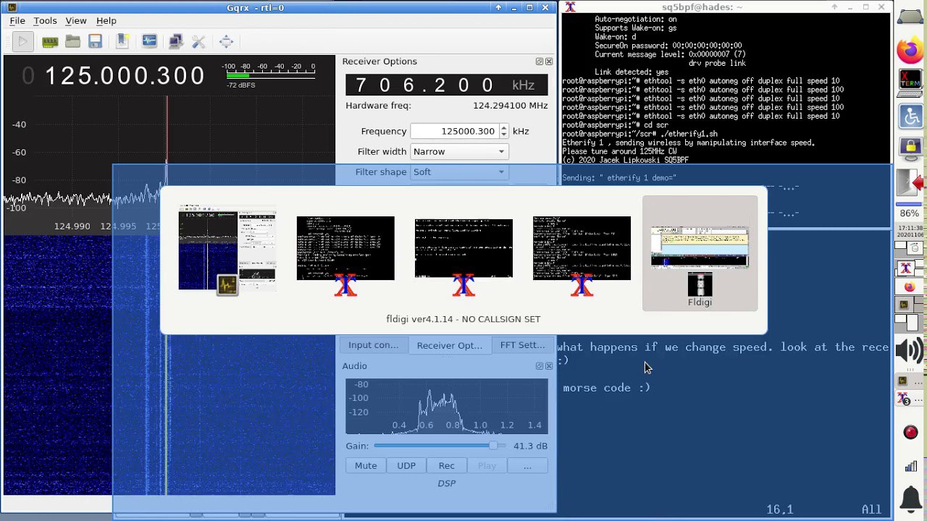927x521 pixels.
Task: Adjust the audio Gain slider
Action: [x=440, y=446]
